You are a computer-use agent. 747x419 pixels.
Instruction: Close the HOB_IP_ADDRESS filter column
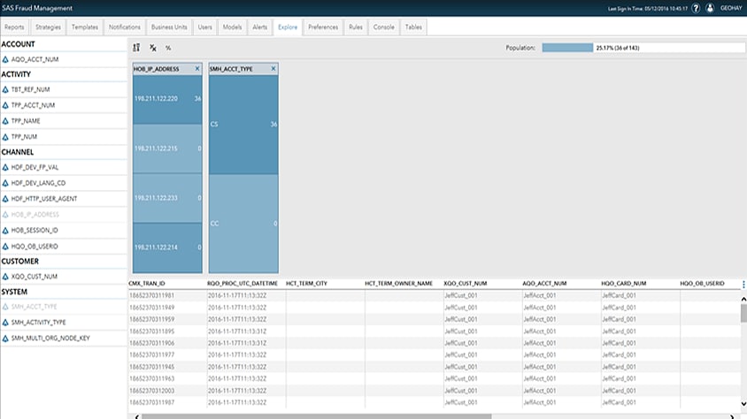pos(197,68)
